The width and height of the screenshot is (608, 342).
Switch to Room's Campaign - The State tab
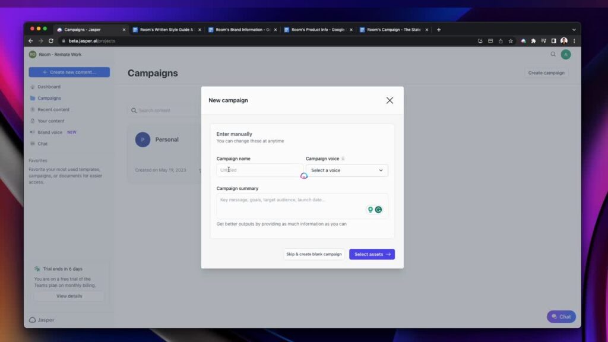(x=394, y=30)
